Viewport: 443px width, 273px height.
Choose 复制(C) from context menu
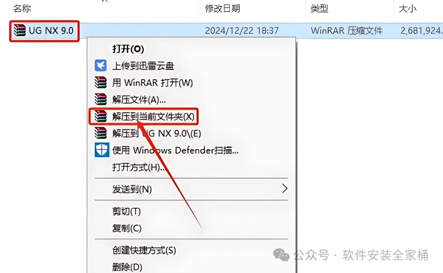pyautogui.click(x=127, y=228)
